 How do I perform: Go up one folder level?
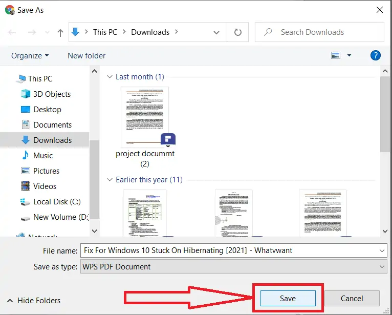(x=60, y=33)
